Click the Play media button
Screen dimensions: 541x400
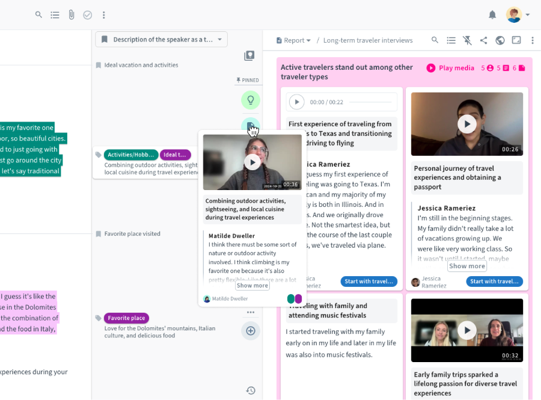(x=450, y=68)
